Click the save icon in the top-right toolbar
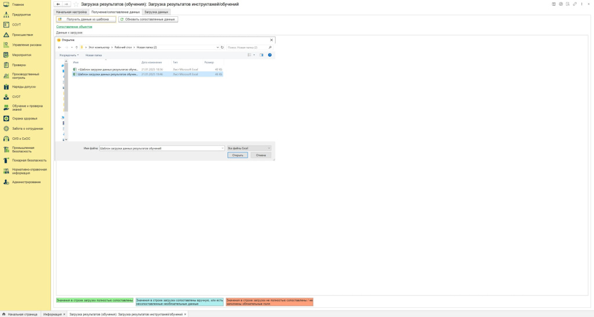 [x=554, y=4]
